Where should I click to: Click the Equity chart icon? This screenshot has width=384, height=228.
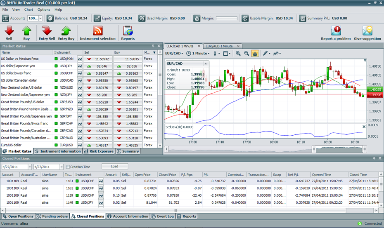[97, 19]
